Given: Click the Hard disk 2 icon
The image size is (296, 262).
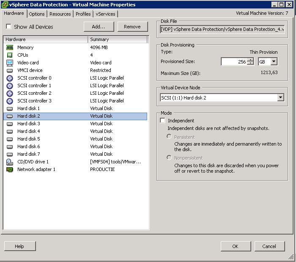Looking at the screenshot, I should click(10, 116).
